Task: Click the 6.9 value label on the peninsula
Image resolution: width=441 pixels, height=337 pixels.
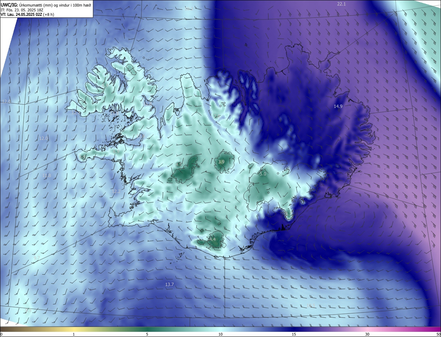Action: pyautogui.click(x=116, y=151)
